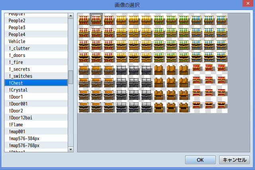The height and width of the screenshot is (170, 255).
Task: Select the leftmost closed yellow-gold chest in top row
Action: click(x=121, y=20)
